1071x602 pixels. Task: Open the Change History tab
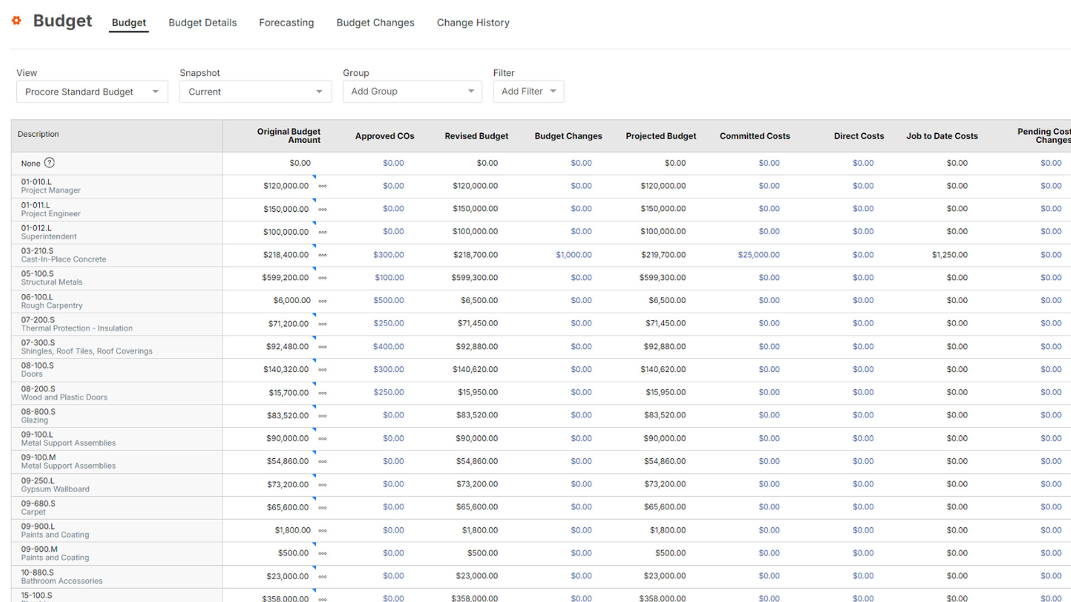tap(473, 22)
